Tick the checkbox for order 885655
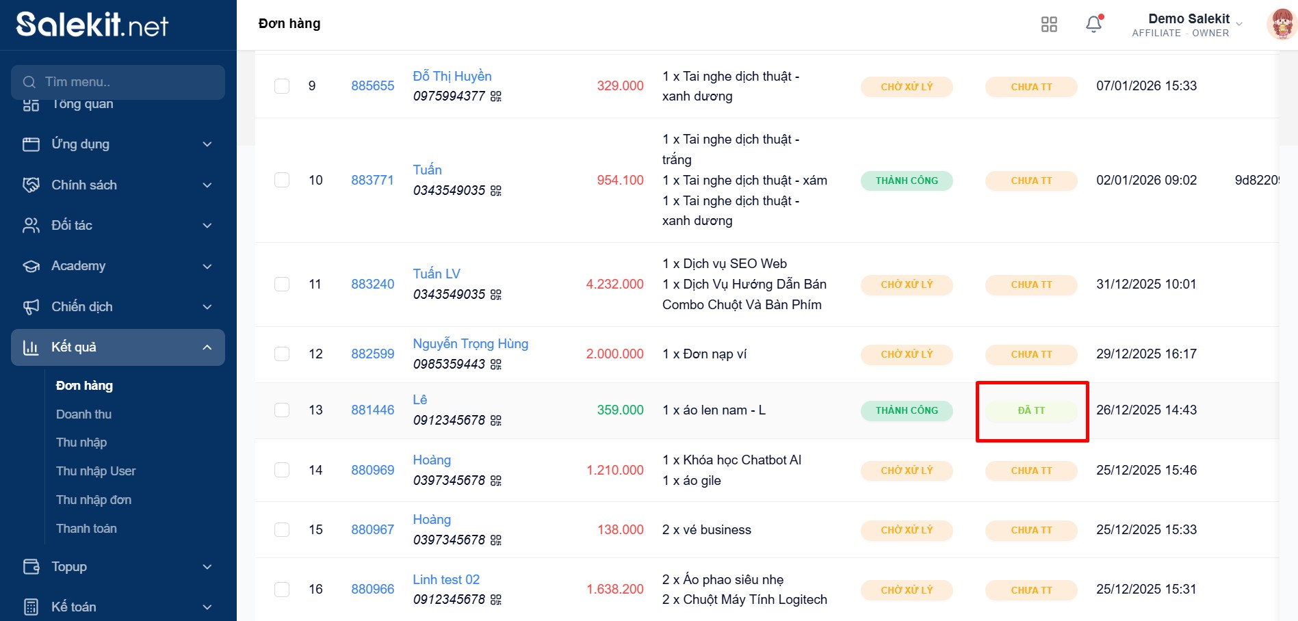 [282, 86]
